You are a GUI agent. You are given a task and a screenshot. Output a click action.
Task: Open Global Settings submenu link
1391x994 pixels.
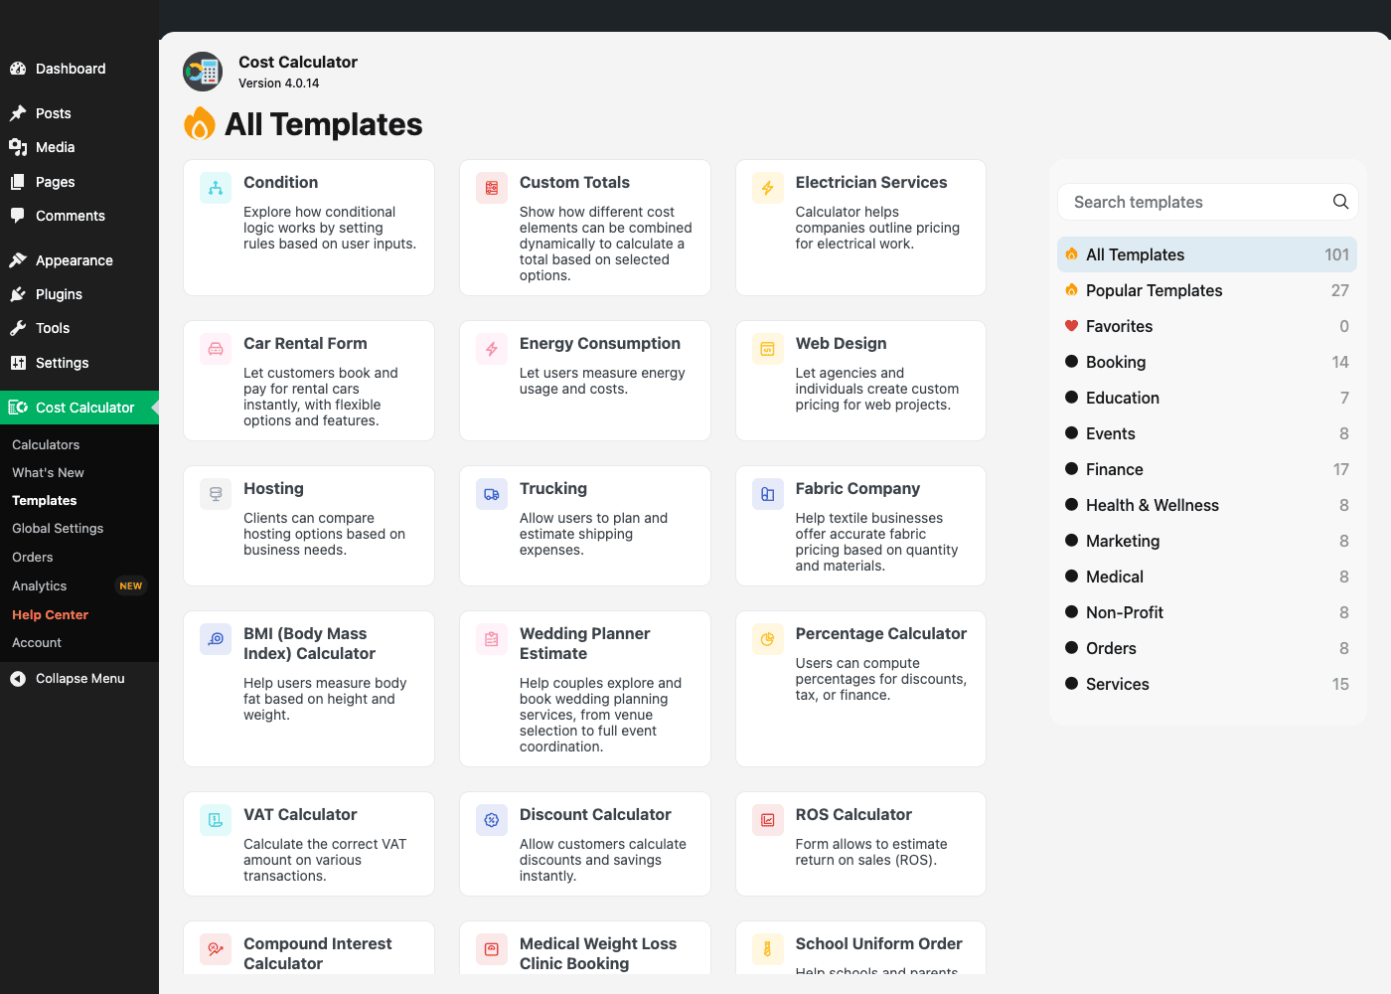point(58,528)
